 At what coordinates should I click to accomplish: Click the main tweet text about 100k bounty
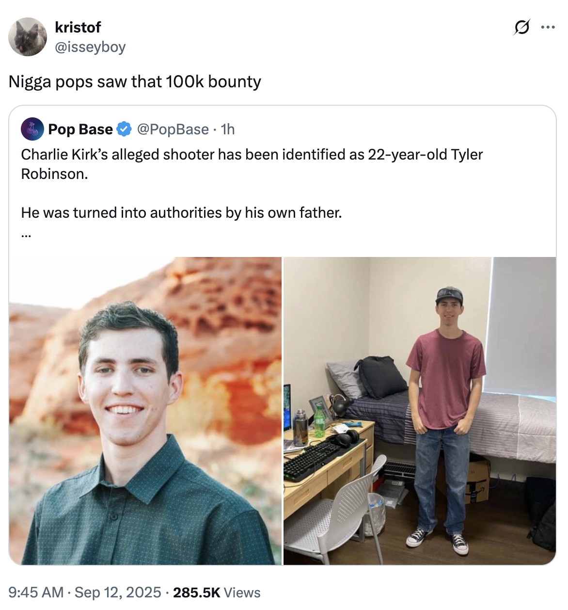(135, 81)
